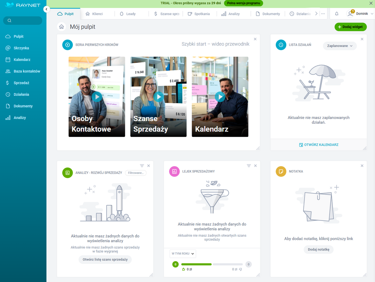The width and height of the screenshot is (375, 282).
Task: Play the Szanse Sprzedaży video thumbnail
Action: tap(158, 97)
